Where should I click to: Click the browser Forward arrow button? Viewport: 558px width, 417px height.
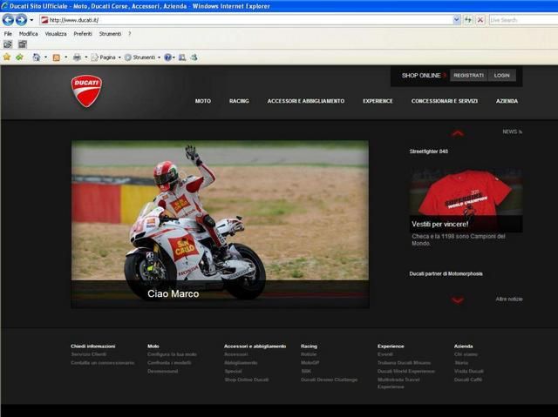tap(21, 20)
